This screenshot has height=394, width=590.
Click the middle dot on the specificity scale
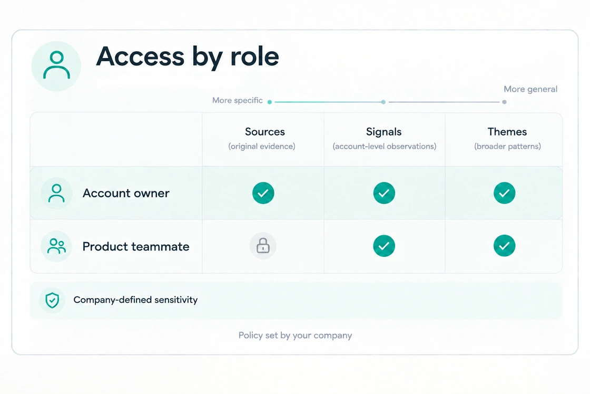pos(383,102)
